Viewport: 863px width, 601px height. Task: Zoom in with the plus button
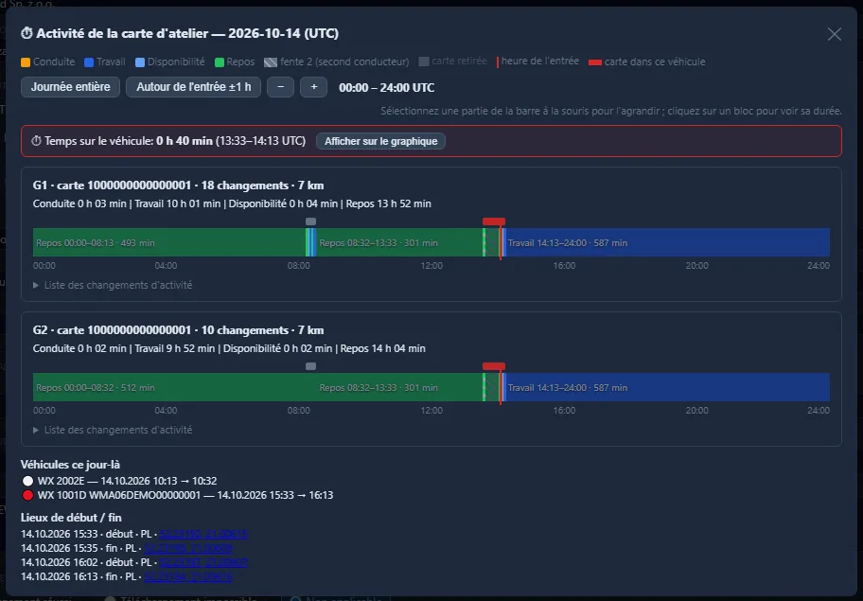pyautogui.click(x=314, y=87)
